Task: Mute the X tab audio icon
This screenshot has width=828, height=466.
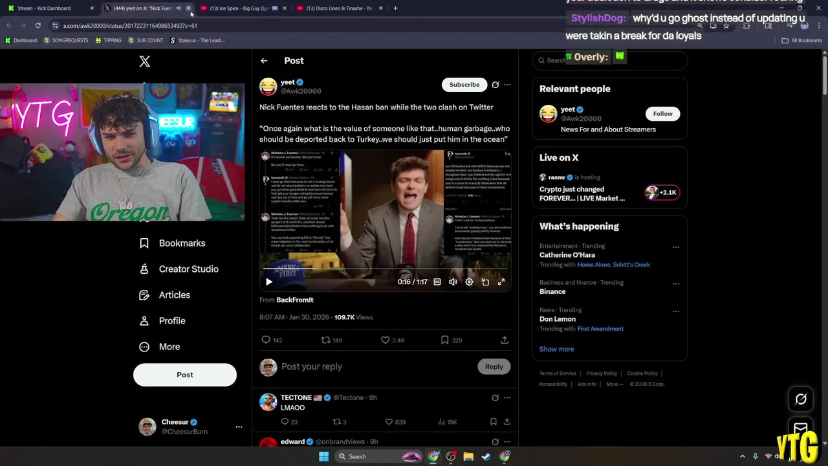Action: coord(179,8)
